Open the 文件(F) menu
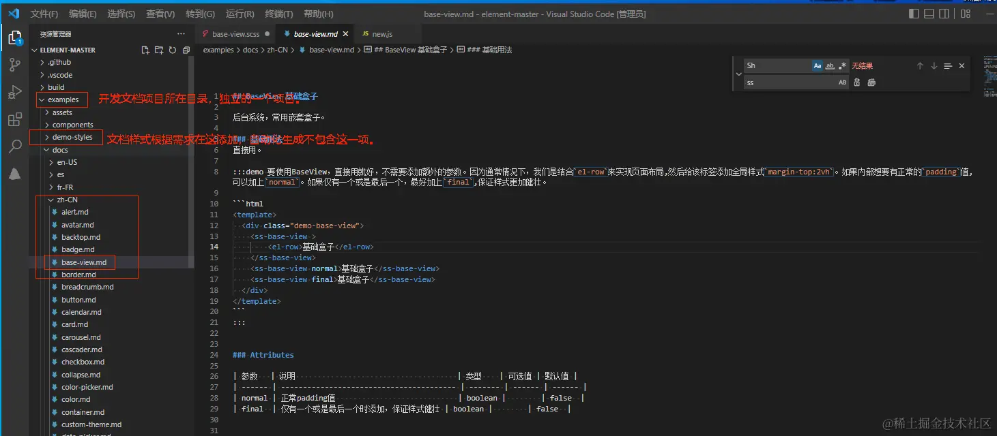 click(x=44, y=14)
